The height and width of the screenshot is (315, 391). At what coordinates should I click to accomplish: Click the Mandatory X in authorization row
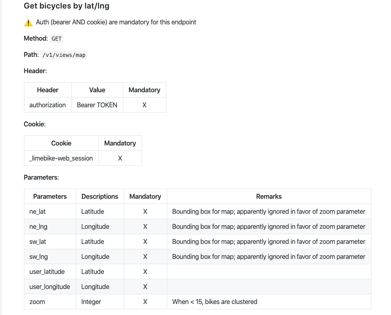(144, 105)
